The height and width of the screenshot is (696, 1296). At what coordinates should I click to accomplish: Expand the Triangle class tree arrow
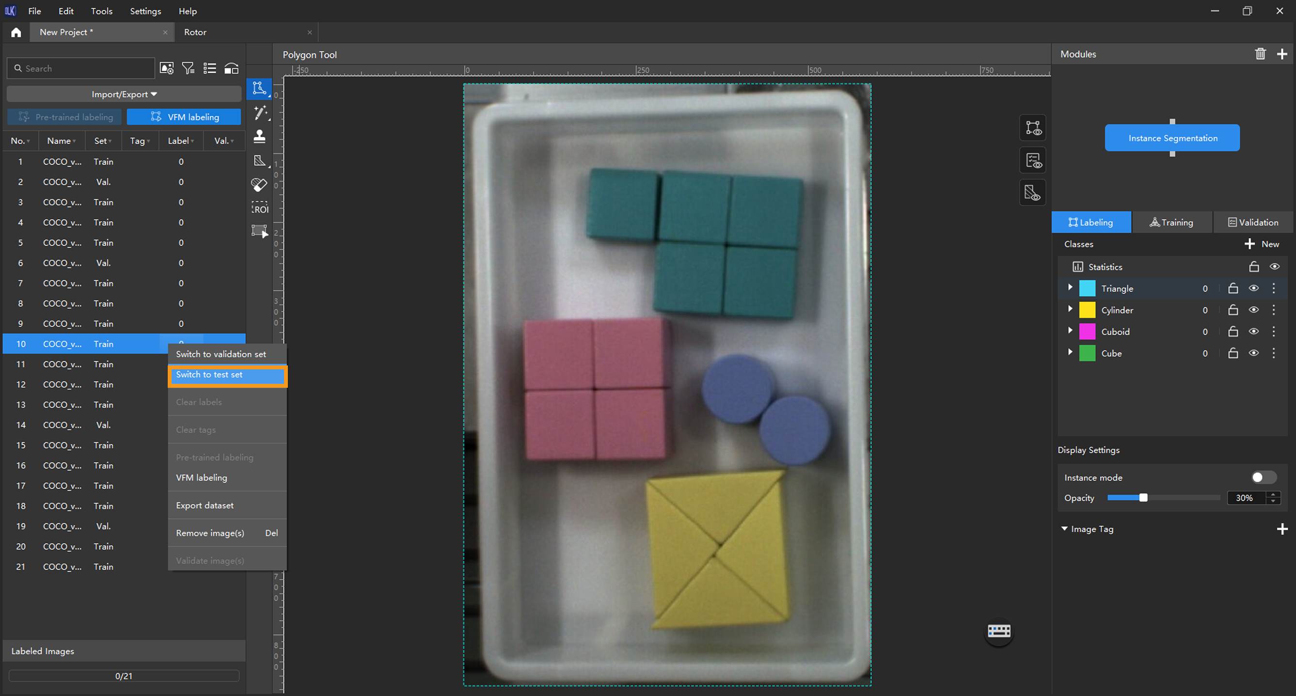(1070, 288)
